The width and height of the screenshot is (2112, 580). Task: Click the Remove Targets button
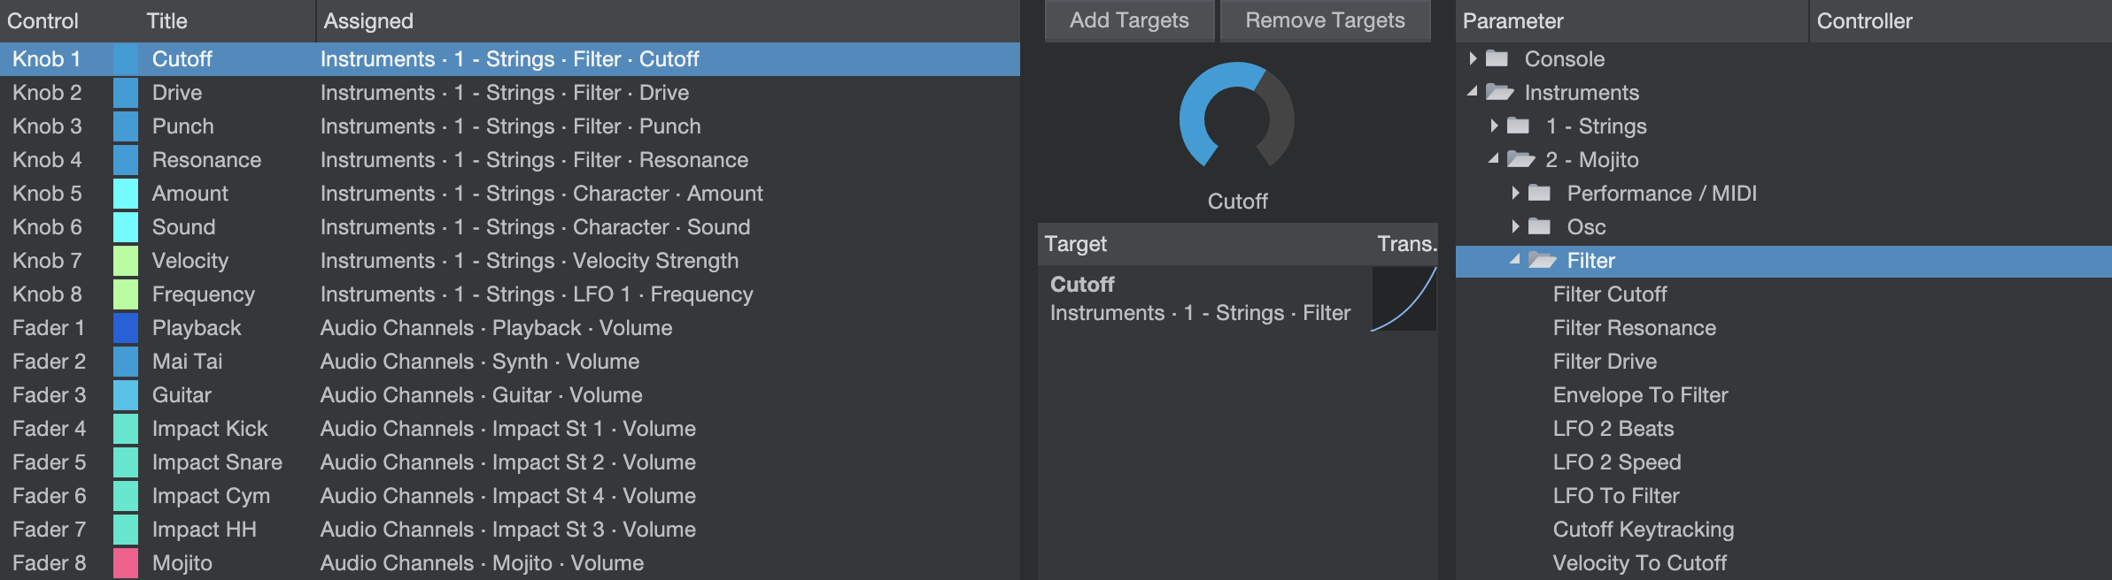1325,20
